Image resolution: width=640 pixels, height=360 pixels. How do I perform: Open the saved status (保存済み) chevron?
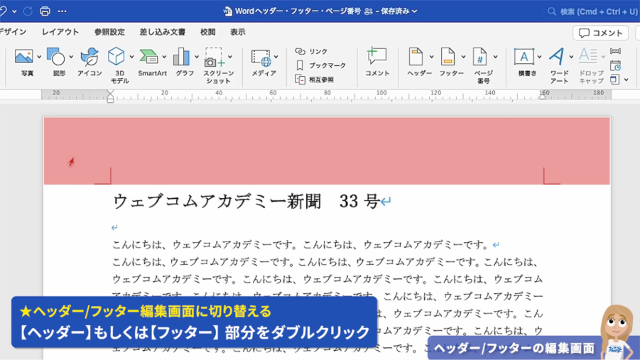click(x=415, y=11)
